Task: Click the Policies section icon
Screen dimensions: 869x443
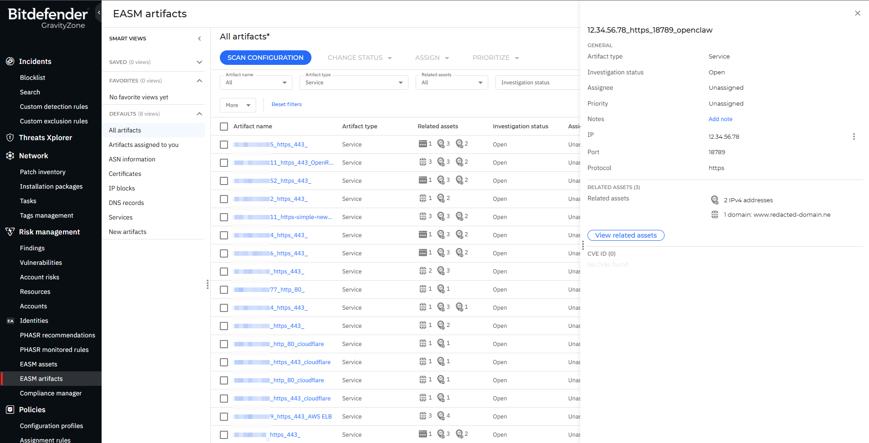Action: tap(10, 409)
